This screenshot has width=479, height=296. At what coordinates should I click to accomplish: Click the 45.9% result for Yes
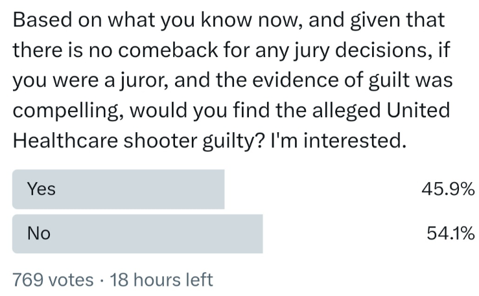click(x=448, y=189)
